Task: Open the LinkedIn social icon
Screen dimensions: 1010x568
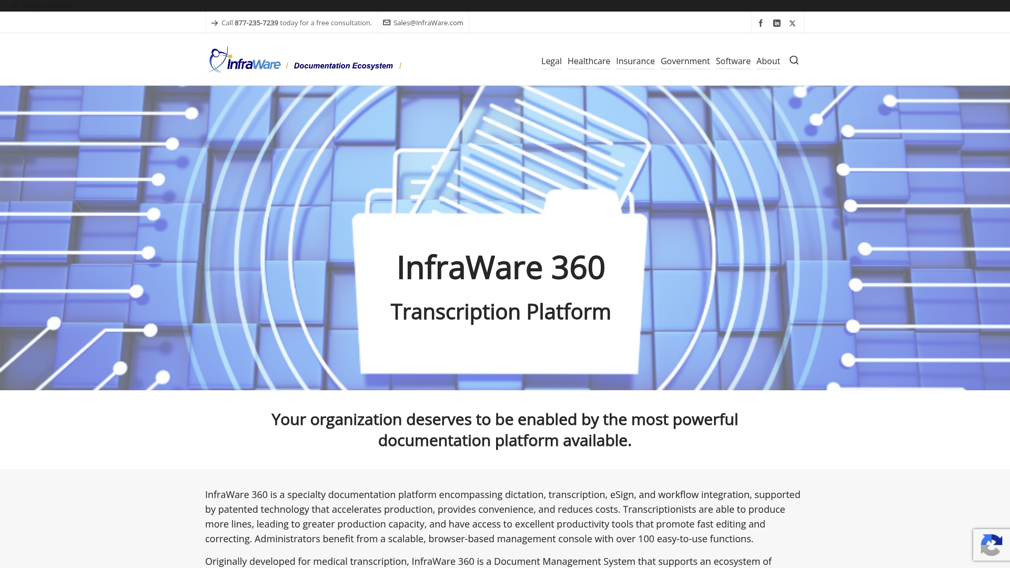Action: 776,23
